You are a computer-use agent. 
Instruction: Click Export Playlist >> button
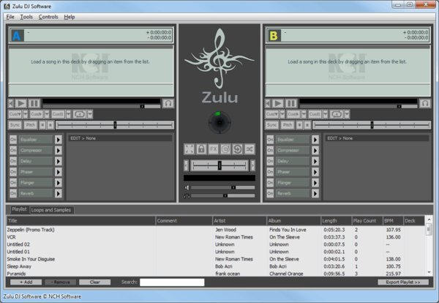click(x=403, y=282)
